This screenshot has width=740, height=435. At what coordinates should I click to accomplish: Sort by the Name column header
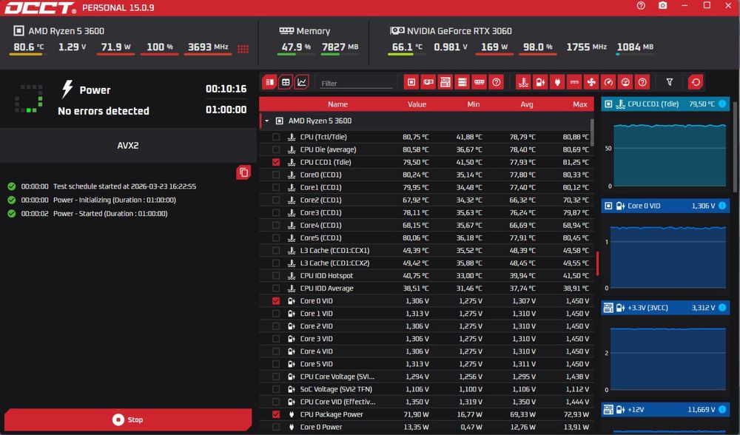coord(337,104)
